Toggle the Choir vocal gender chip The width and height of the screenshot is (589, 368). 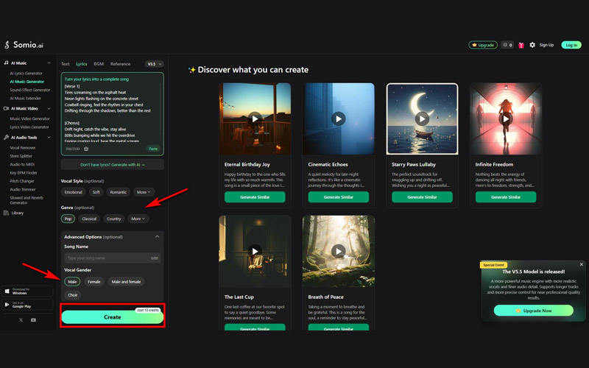point(72,295)
